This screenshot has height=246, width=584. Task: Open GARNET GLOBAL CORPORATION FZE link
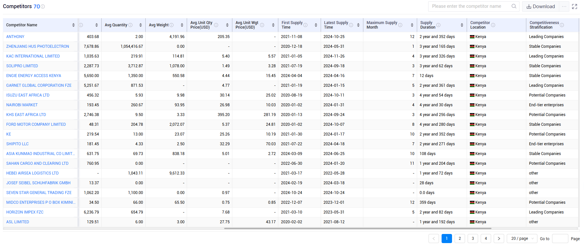click(x=39, y=85)
